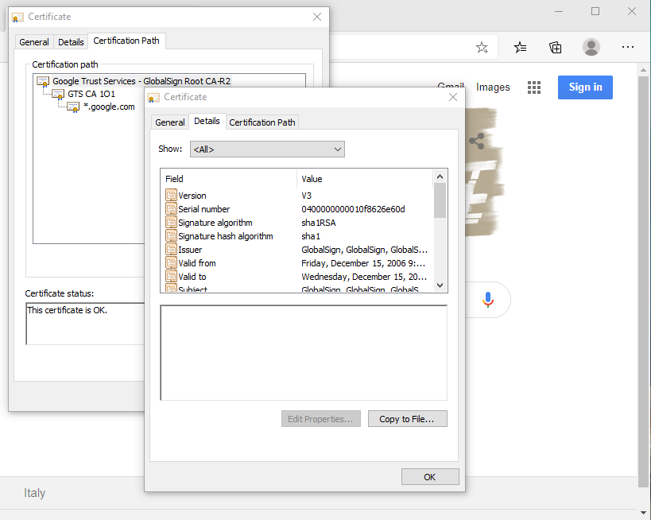Select the Serial number field row

(x=203, y=209)
